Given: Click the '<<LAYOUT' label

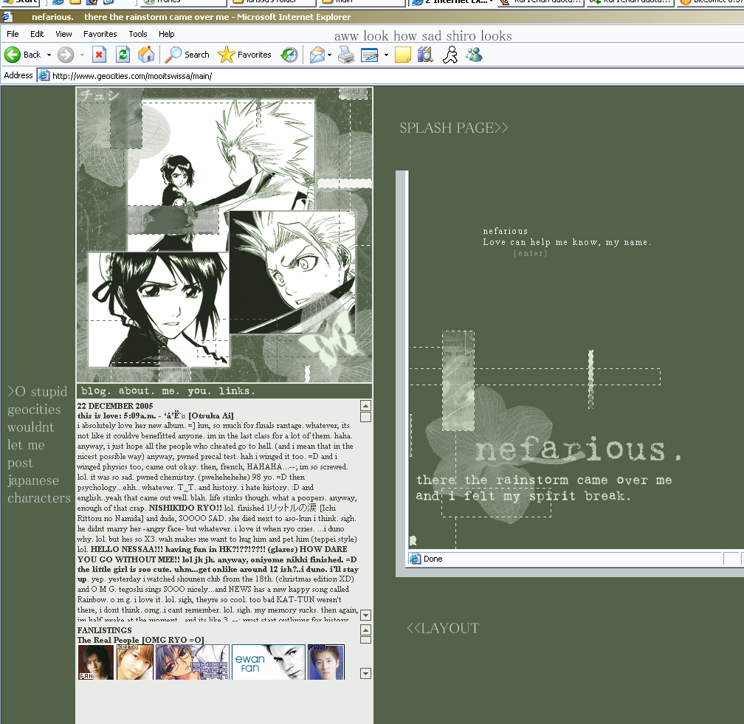Looking at the screenshot, I should click(443, 628).
